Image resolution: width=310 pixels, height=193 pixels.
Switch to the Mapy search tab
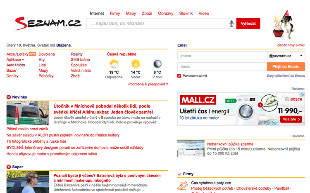coord(131,14)
